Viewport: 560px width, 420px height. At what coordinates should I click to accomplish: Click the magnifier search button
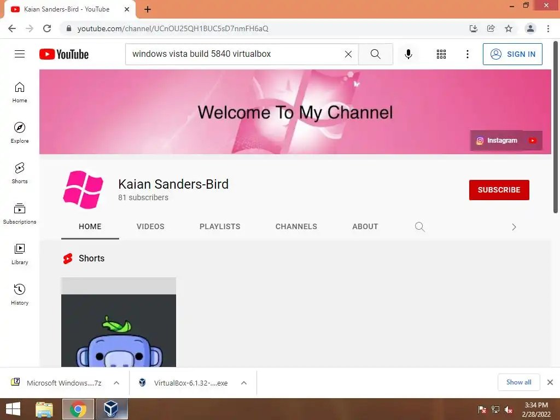coord(375,54)
